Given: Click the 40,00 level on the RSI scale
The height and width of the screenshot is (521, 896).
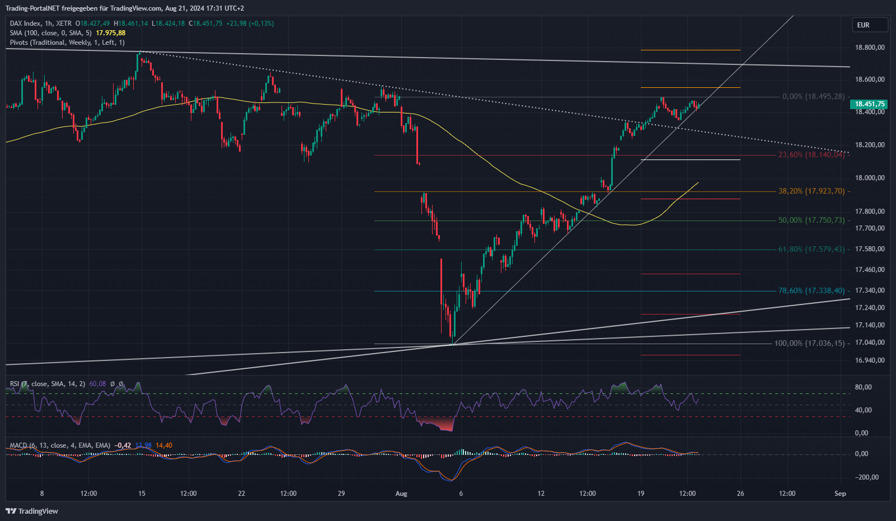Looking at the screenshot, I should pos(863,410).
